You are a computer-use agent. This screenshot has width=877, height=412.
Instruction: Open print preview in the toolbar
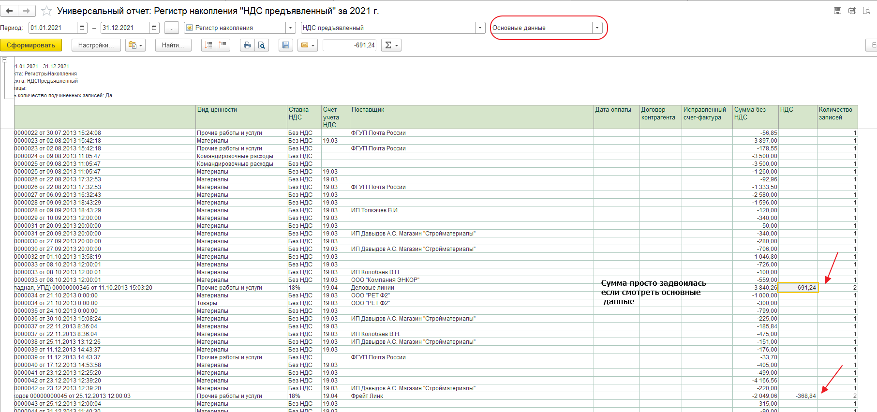tap(262, 45)
